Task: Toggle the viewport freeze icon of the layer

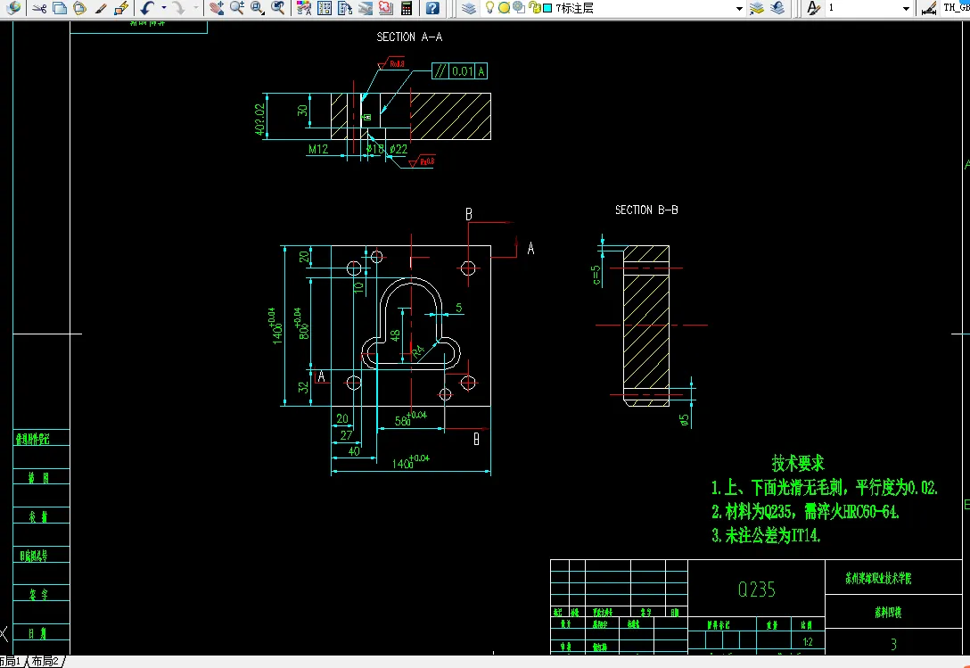Action: [x=518, y=8]
